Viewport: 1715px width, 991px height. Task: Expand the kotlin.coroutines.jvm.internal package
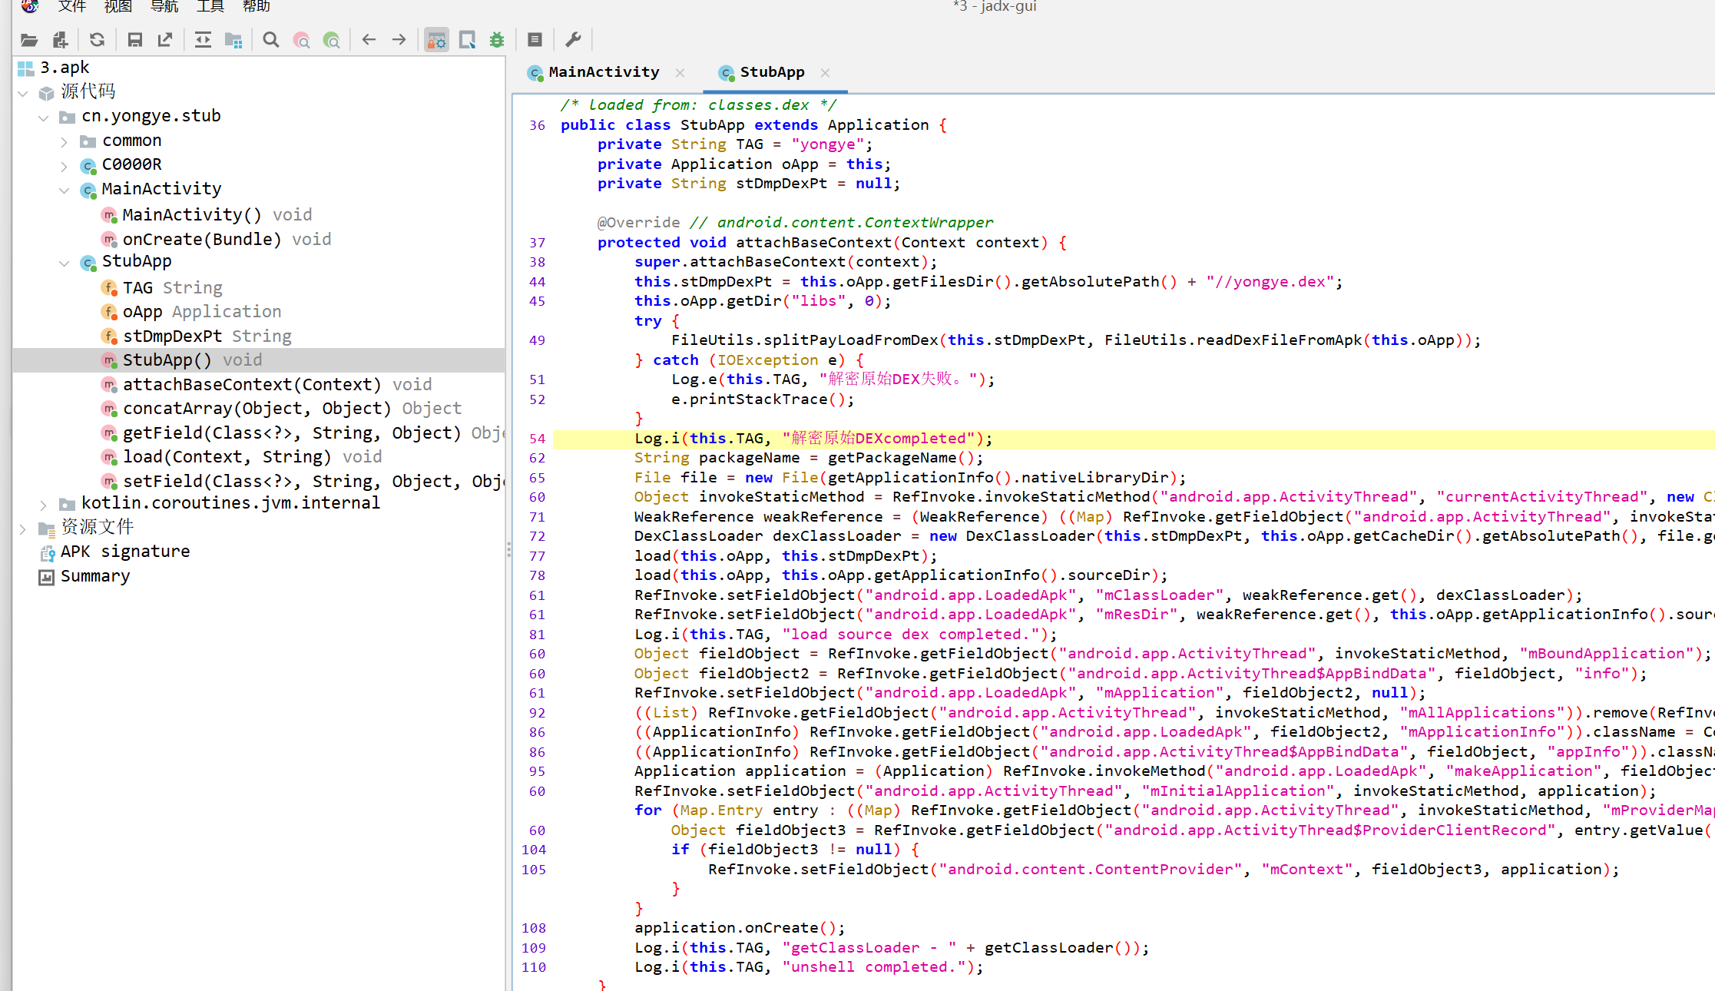click(x=44, y=504)
